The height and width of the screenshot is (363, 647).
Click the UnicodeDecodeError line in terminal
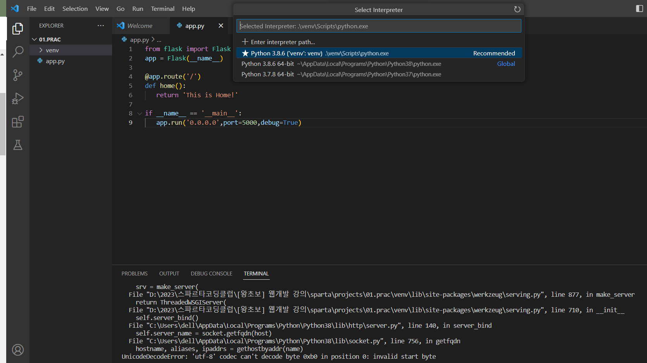(x=279, y=356)
